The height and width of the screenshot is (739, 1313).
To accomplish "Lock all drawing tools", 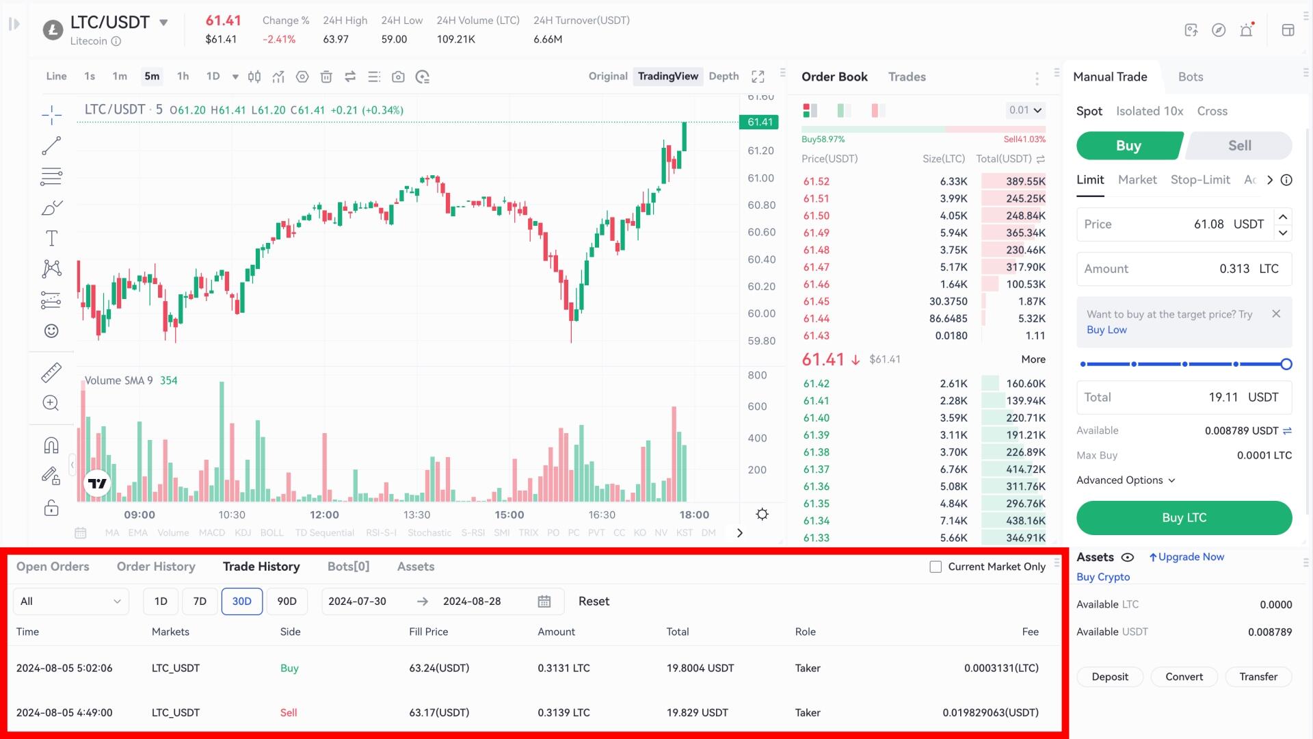I will click(x=51, y=508).
